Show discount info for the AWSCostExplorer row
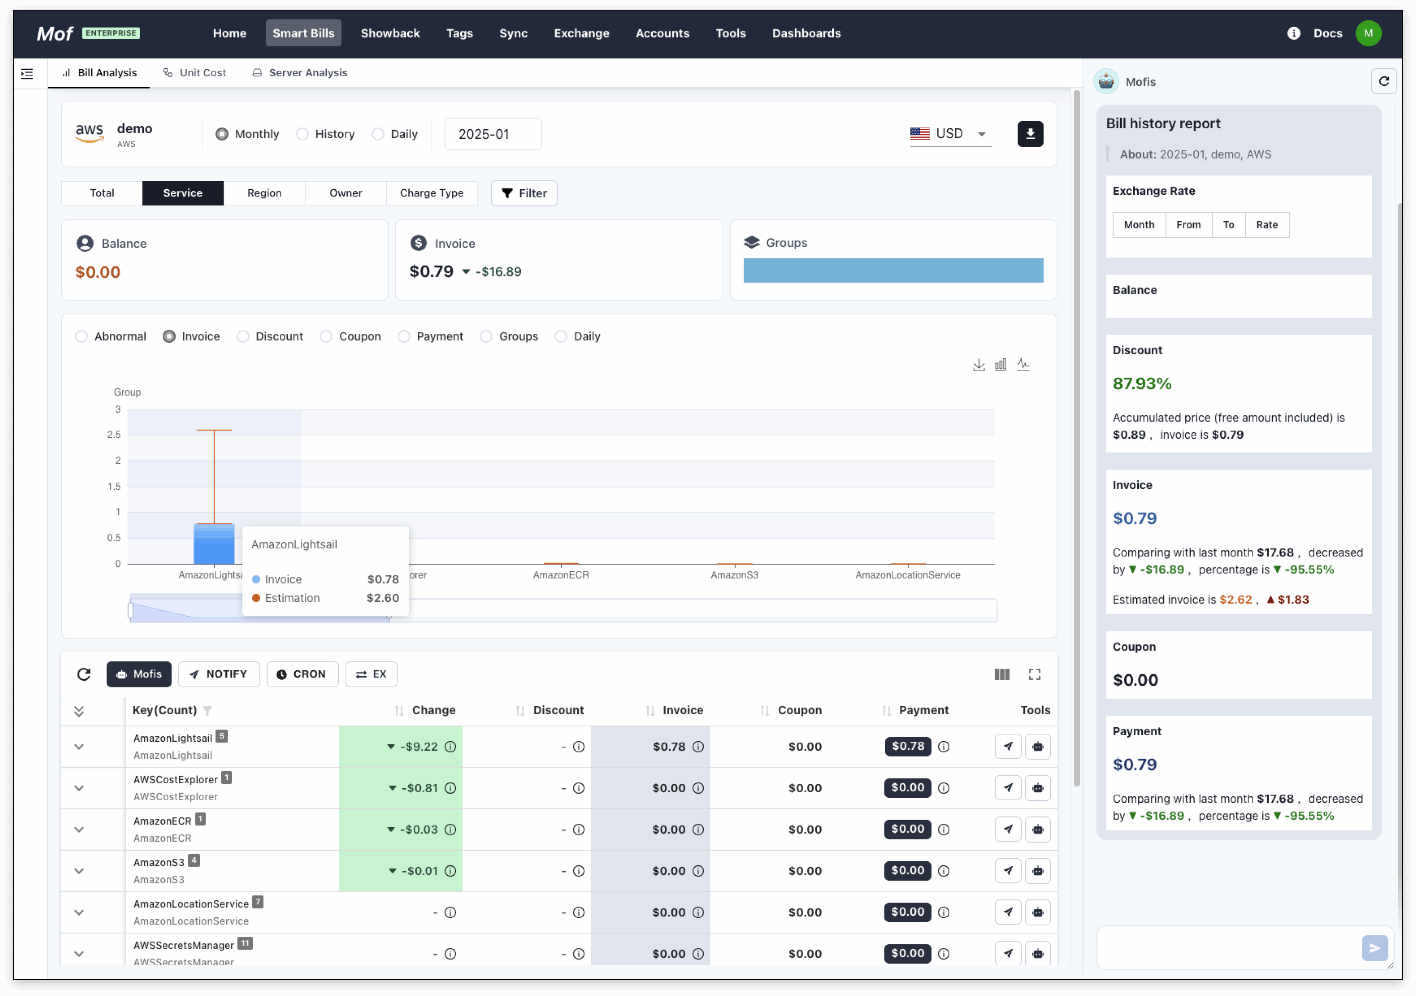 [578, 787]
